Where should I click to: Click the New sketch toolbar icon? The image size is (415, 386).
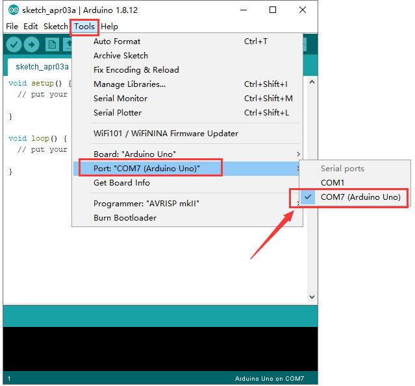tap(52, 44)
